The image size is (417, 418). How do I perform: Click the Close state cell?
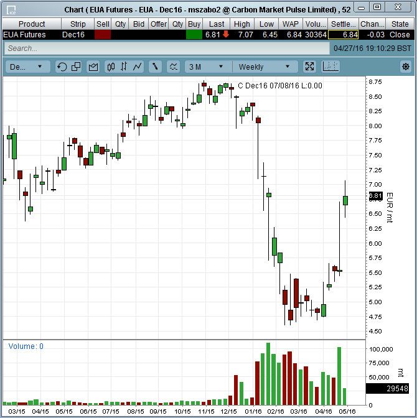[x=400, y=35]
